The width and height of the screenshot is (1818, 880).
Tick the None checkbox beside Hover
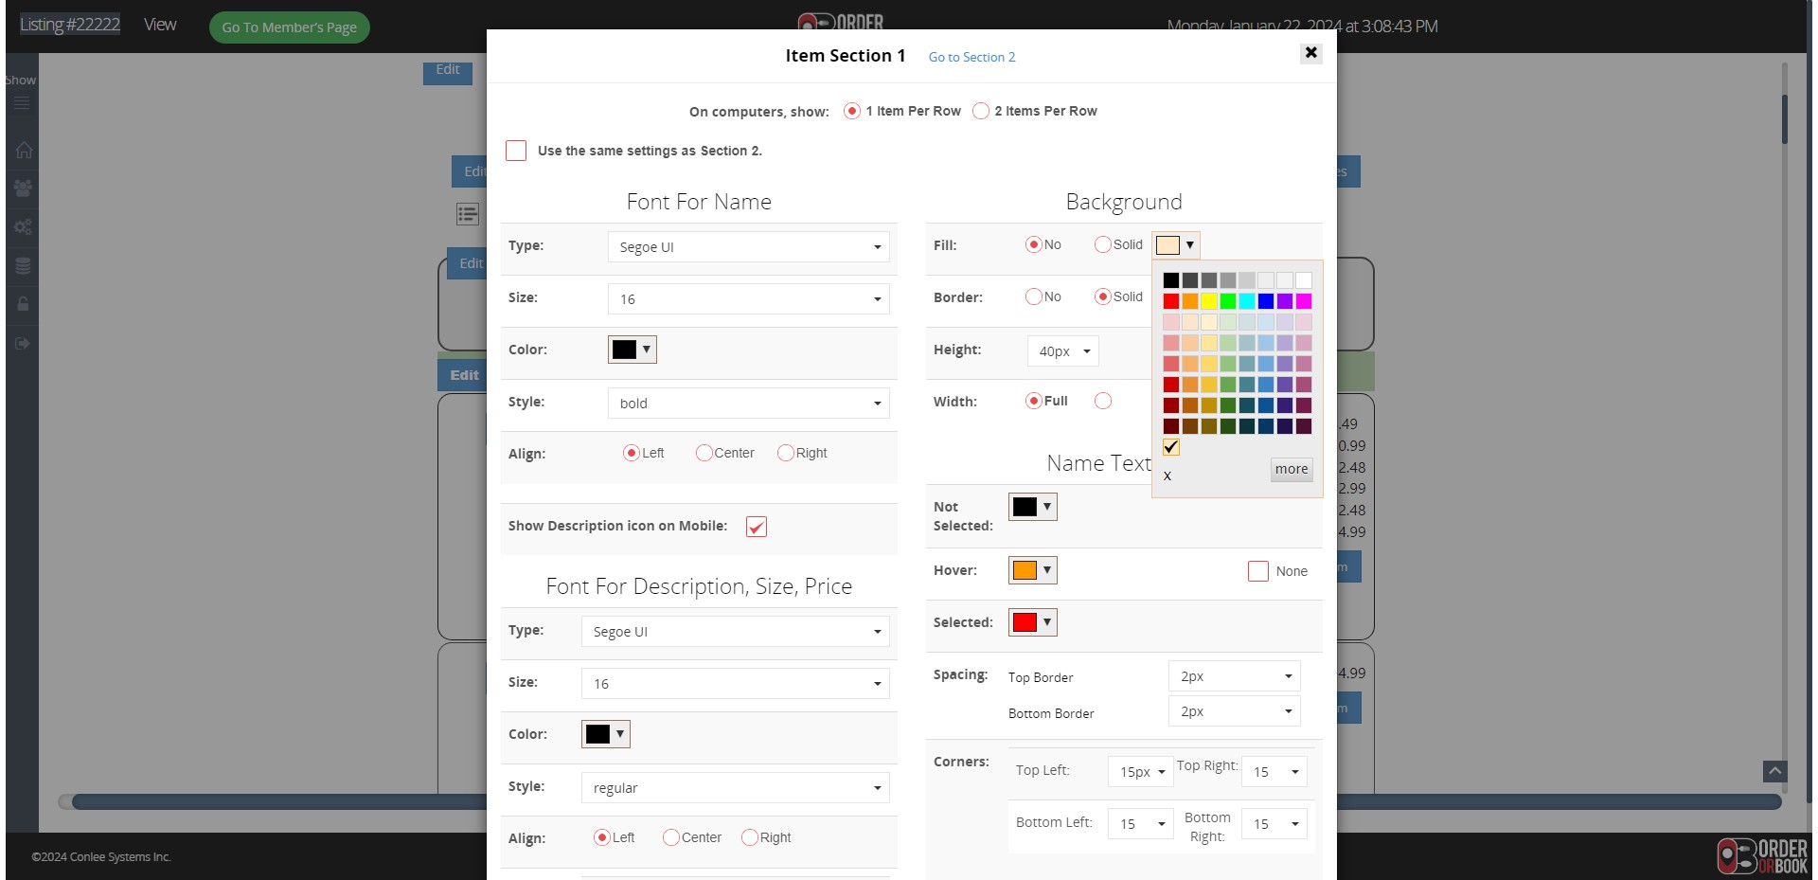pyautogui.click(x=1258, y=571)
